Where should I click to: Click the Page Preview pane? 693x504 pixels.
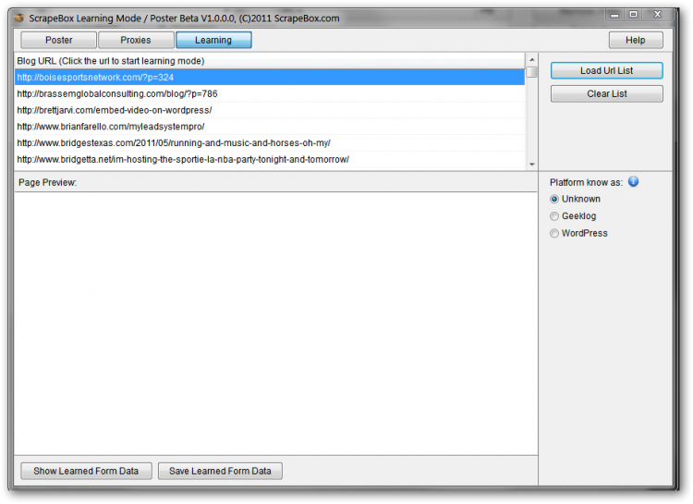(x=275, y=324)
